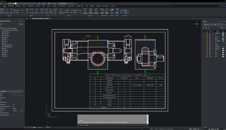Change color swatch of layer AM_PAREF

(223, 41)
